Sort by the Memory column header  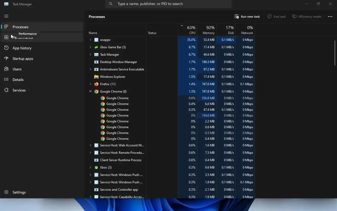click(x=207, y=30)
